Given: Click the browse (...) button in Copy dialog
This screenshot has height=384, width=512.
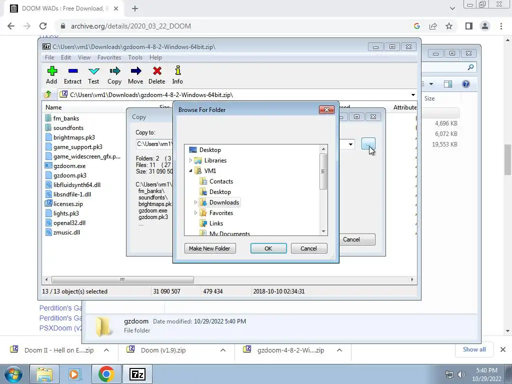Looking at the screenshot, I should click(x=368, y=144).
